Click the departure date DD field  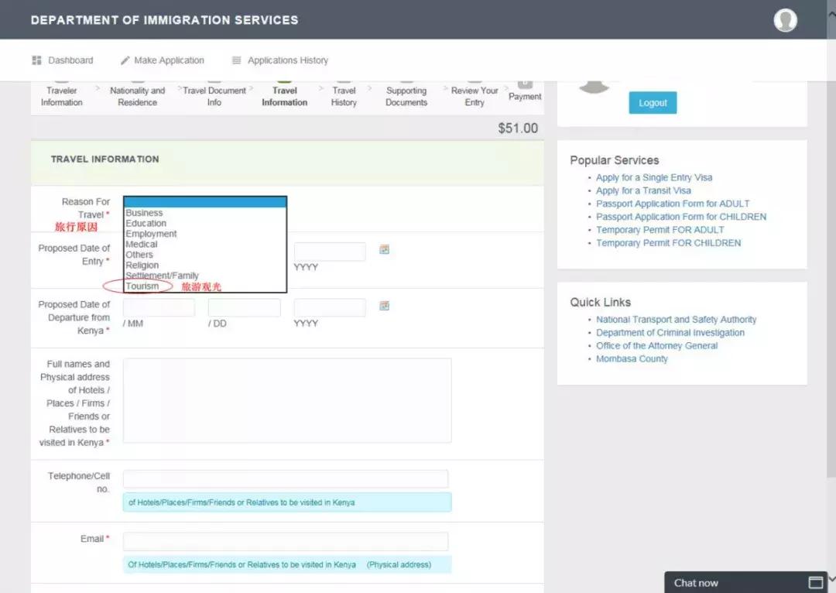244,307
